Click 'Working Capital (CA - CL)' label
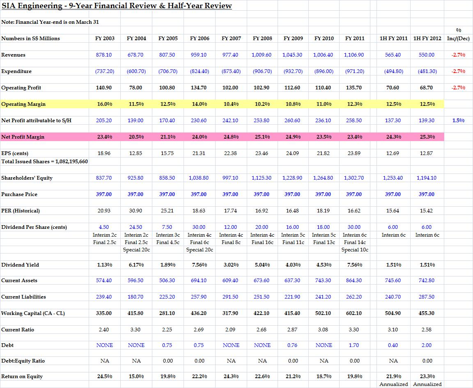 click(33, 313)
